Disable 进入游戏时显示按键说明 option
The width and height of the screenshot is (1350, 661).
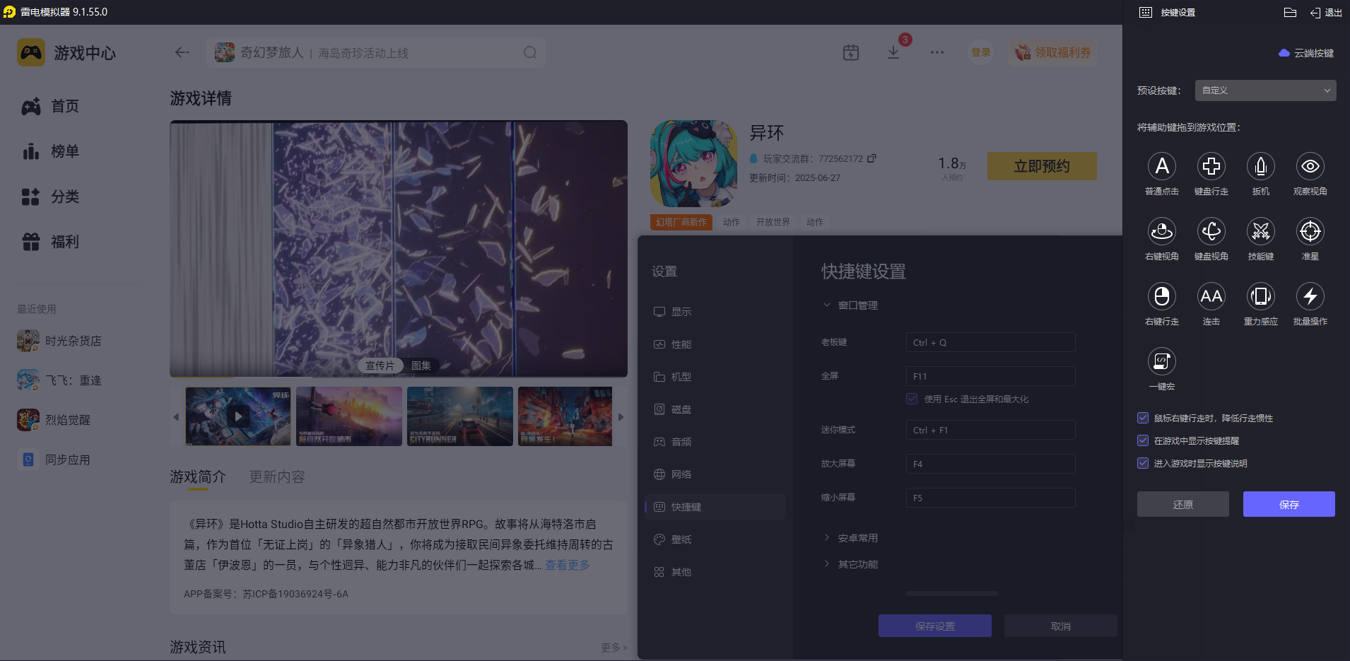point(1143,463)
